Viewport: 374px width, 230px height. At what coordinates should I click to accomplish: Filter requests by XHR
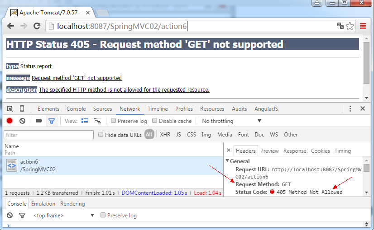[165, 135]
